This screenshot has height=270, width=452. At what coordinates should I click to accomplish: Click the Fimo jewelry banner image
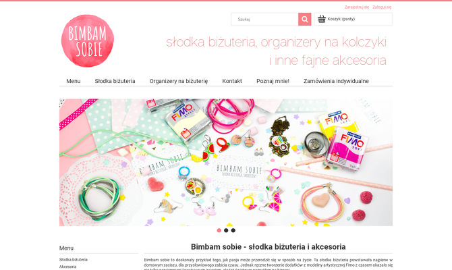(x=226, y=163)
